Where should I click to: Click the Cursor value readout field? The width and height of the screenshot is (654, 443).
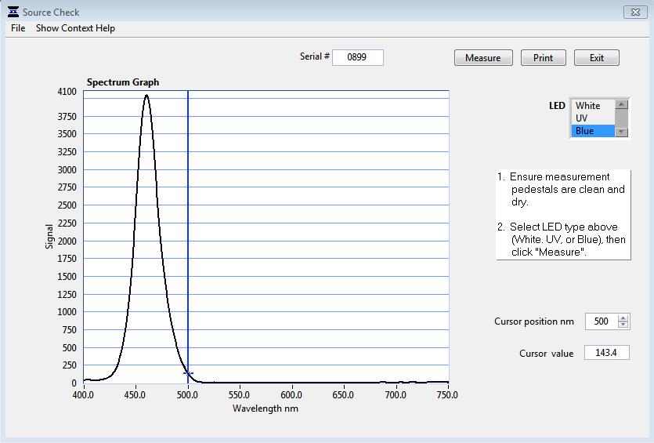point(606,353)
